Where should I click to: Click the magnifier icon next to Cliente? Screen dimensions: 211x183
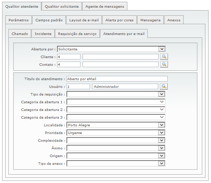coord(164,57)
